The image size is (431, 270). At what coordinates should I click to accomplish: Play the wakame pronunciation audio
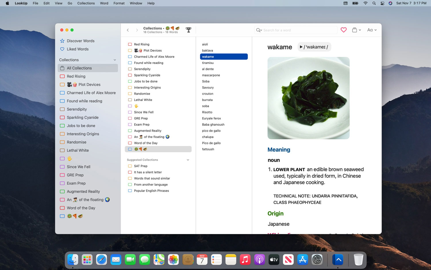301,47
